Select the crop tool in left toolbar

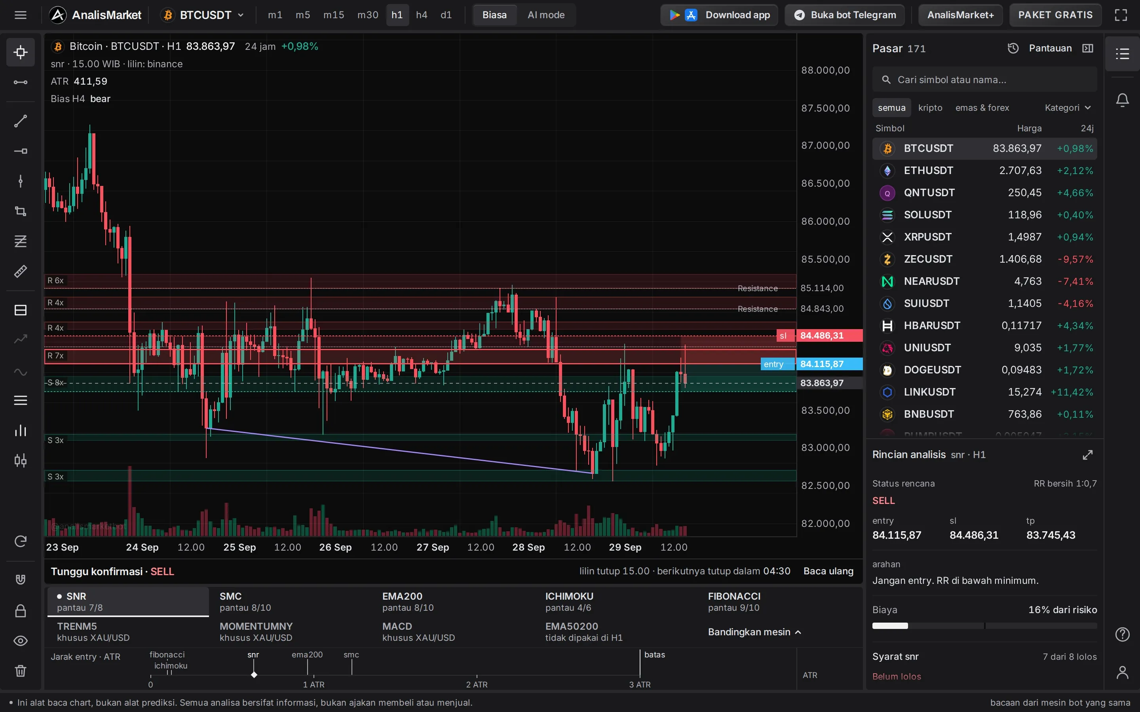20,211
